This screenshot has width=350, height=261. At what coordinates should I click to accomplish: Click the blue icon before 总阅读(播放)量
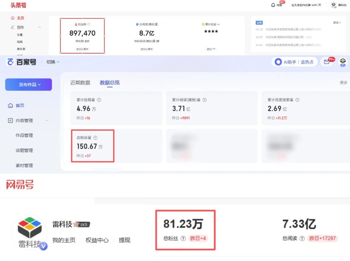(137, 24)
